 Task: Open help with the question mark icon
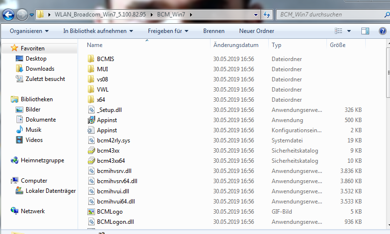[383, 31]
